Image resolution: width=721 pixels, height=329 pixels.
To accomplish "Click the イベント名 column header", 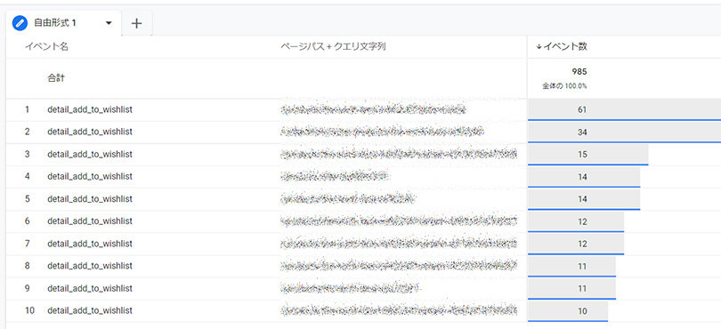I will coord(46,46).
